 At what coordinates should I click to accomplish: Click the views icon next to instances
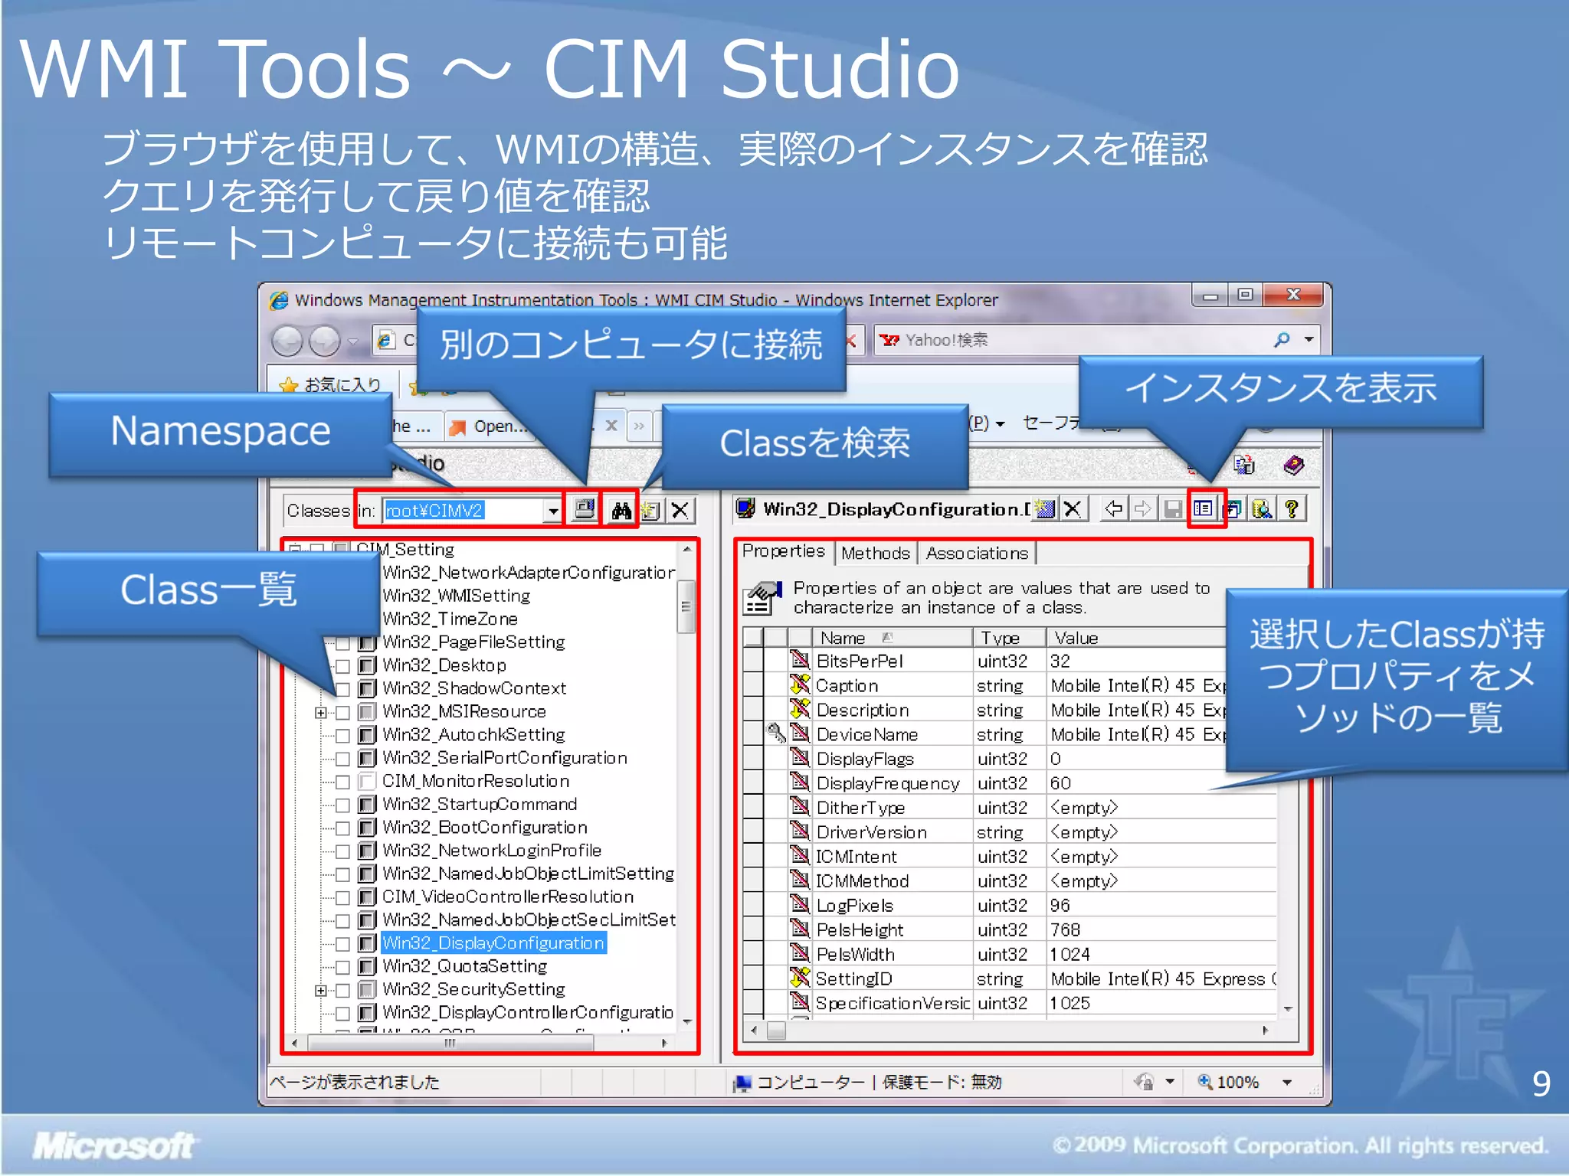pyautogui.click(x=1233, y=509)
